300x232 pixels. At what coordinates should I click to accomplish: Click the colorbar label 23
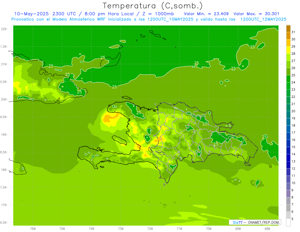click(x=293, y=90)
